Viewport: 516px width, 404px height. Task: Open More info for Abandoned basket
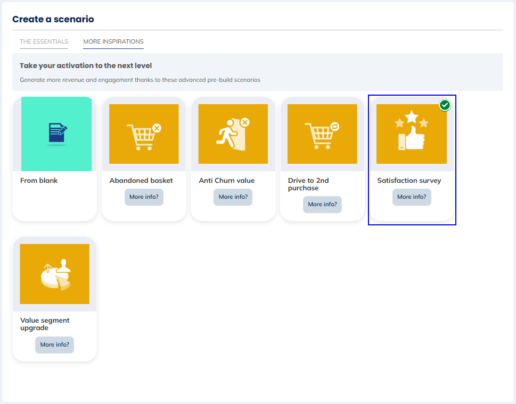pos(144,197)
